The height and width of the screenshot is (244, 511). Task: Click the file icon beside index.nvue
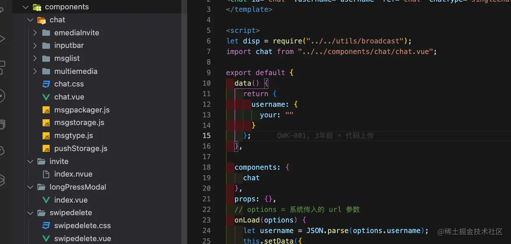pos(46,174)
